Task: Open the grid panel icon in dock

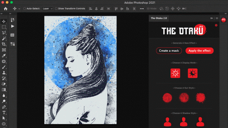Action: coord(12,35)
